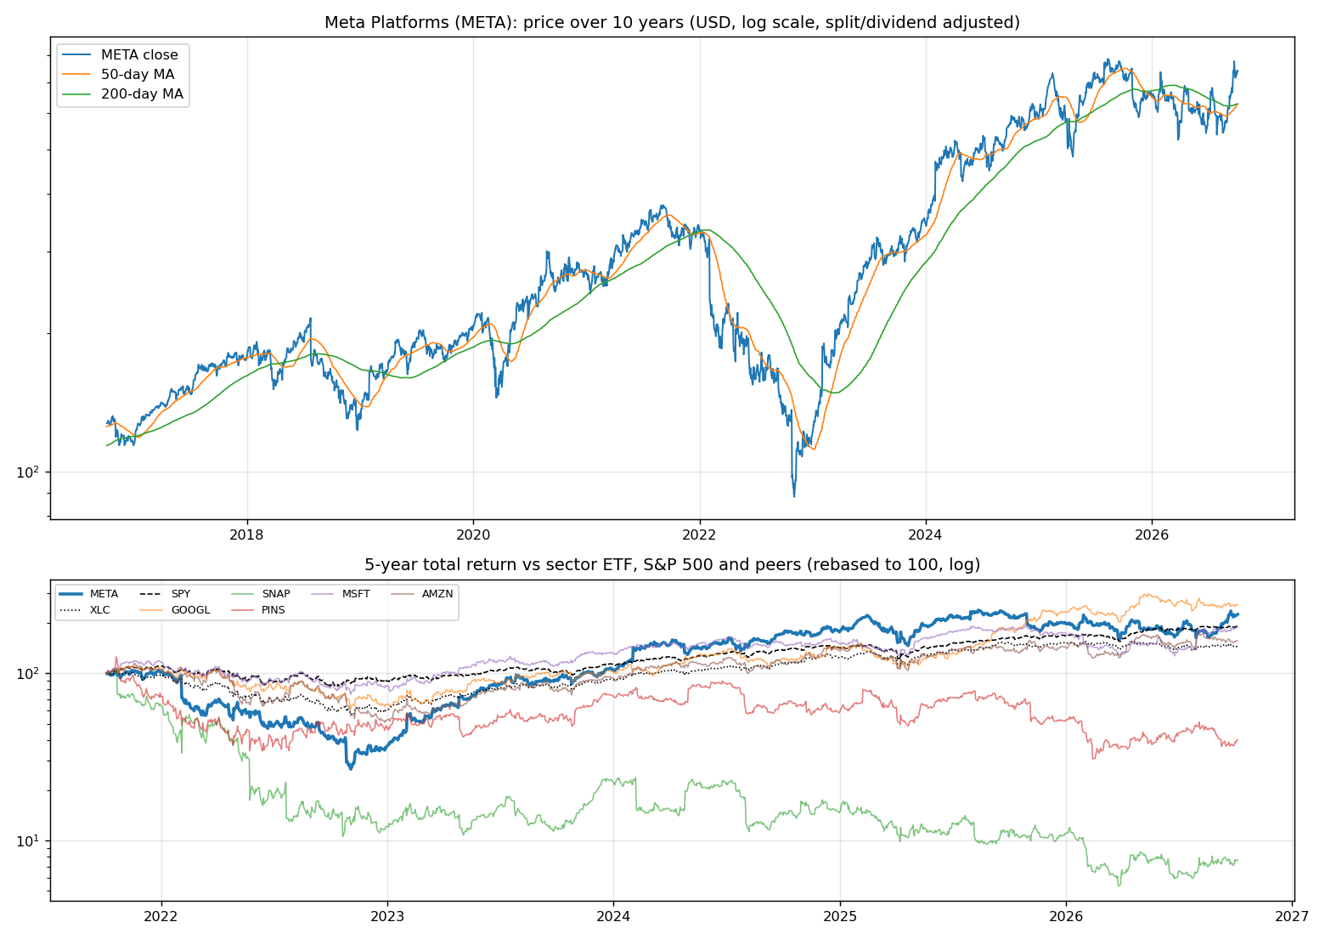Click the SNAP entry in bottom legend
The width and height of the screenshot is (1325, 939).
260,594
